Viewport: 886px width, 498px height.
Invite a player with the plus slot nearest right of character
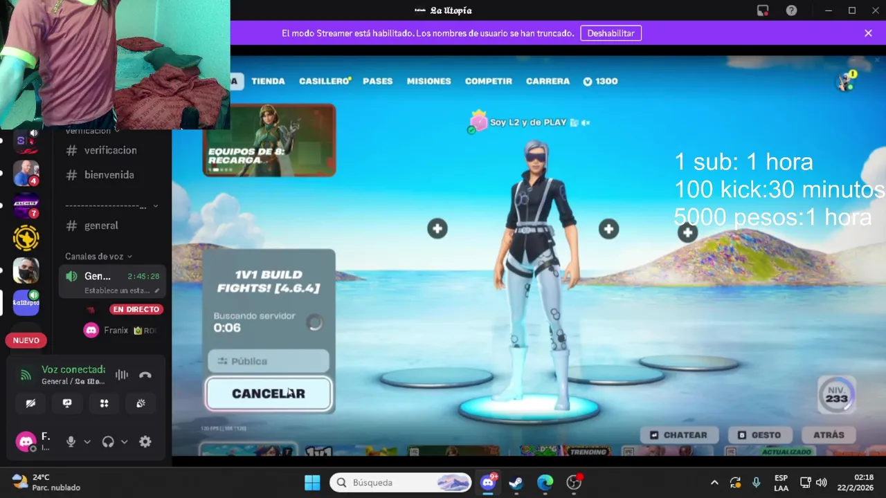[x=608, y=229]
